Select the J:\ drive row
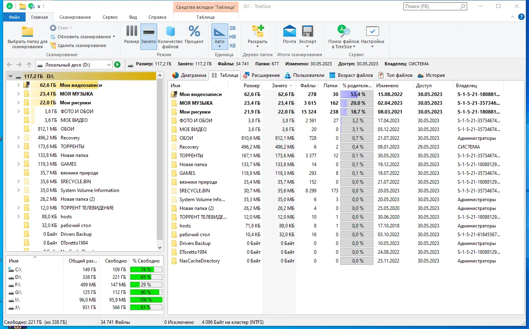 85,307
